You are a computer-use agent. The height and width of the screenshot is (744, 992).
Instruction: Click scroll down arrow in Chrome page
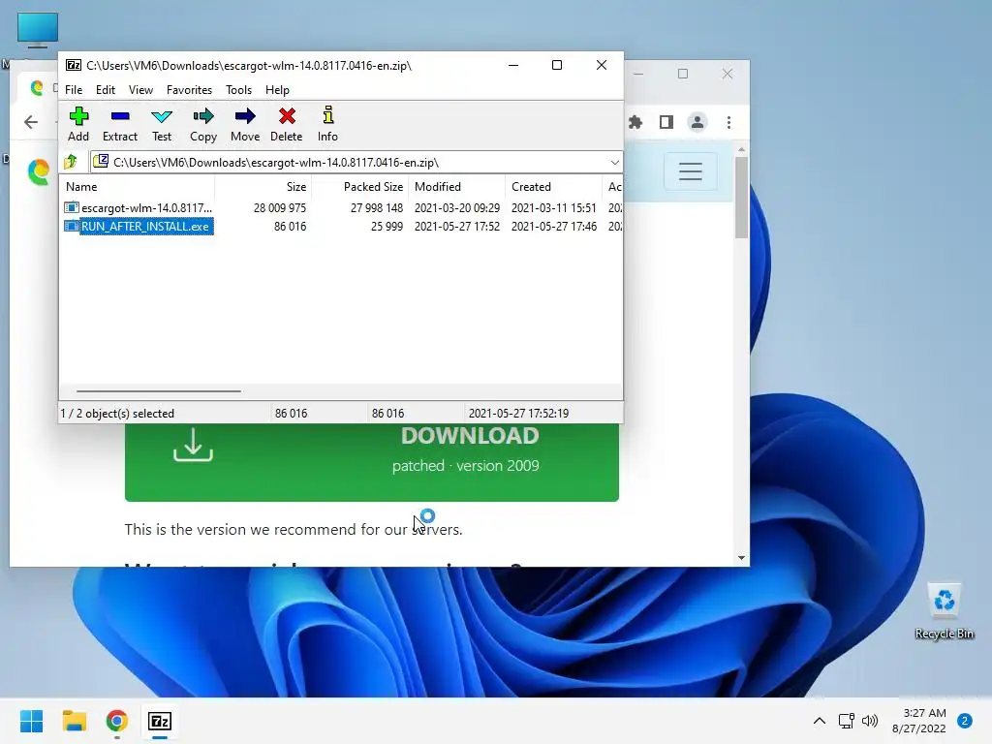point(741,558)
